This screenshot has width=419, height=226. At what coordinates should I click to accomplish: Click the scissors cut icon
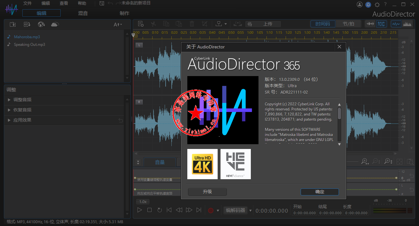pyautogui.click(x=153, y=24)
